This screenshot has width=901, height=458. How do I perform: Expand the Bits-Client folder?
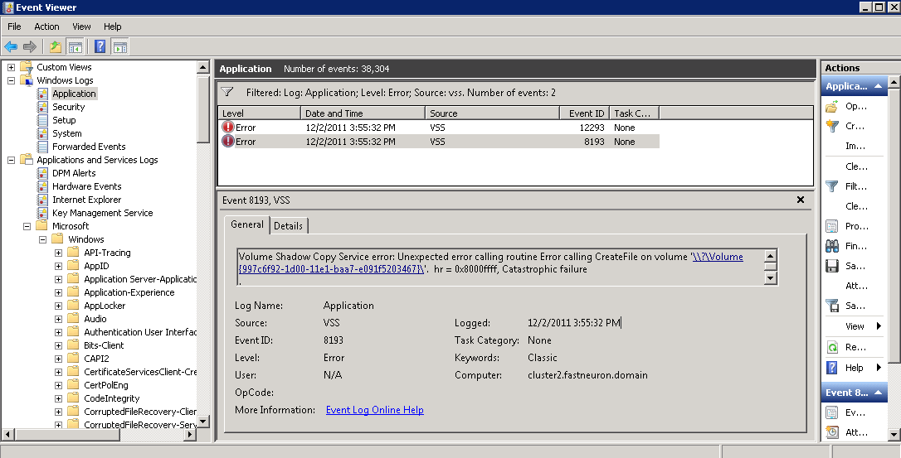[x=58, y=345]
